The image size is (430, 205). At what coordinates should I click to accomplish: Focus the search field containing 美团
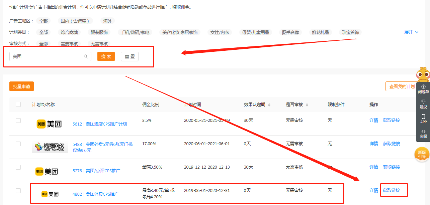(50, 56)
